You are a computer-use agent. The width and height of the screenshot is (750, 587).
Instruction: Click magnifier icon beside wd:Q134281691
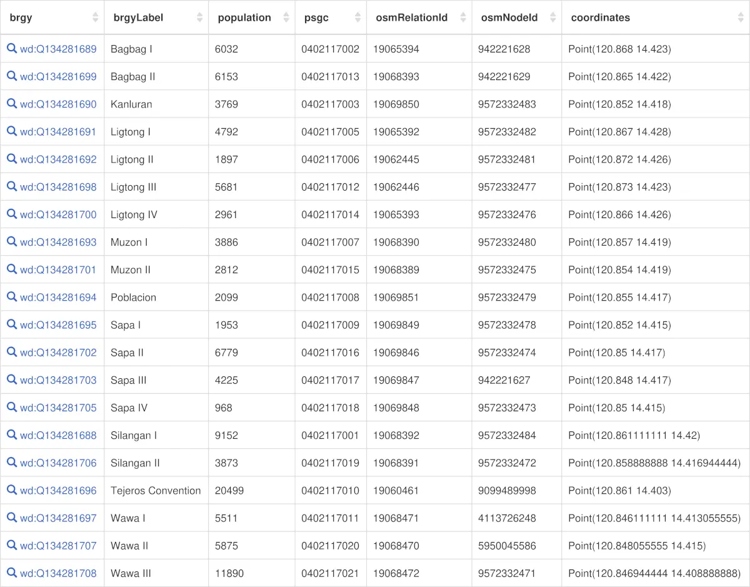point(12,131)
